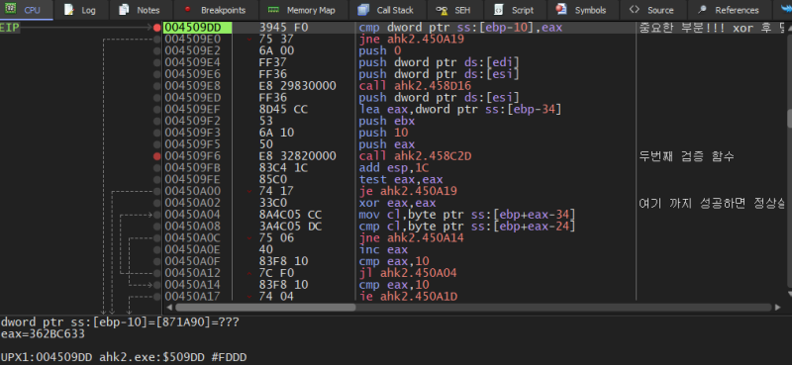
Task: Select the inc eax instruction
Action: coord(383,250)
